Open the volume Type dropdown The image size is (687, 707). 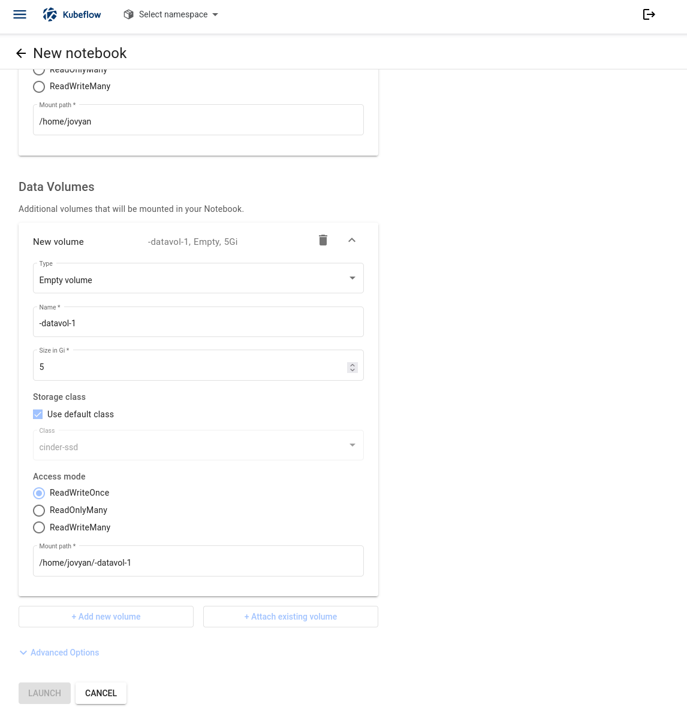coord(198,278)
